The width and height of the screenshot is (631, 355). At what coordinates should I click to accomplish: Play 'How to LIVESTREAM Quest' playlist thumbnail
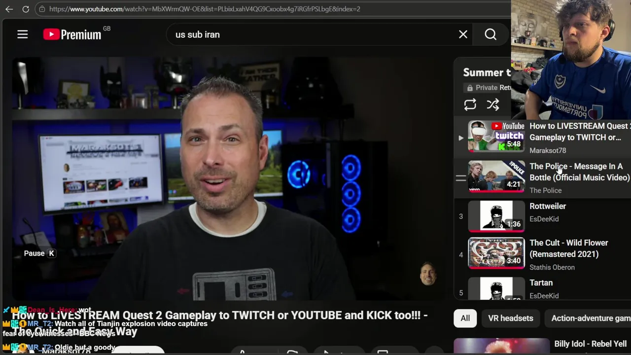click(x=496, y=136)
